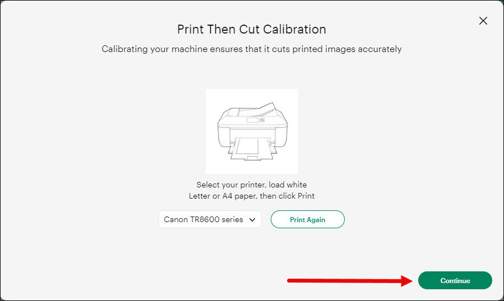Click the green Continue button
This screenshot has height=301, width=504.
pos(455,280)
